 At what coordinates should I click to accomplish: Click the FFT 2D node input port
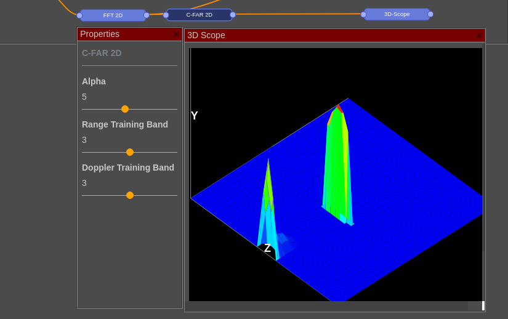click(x=79, y=15)
